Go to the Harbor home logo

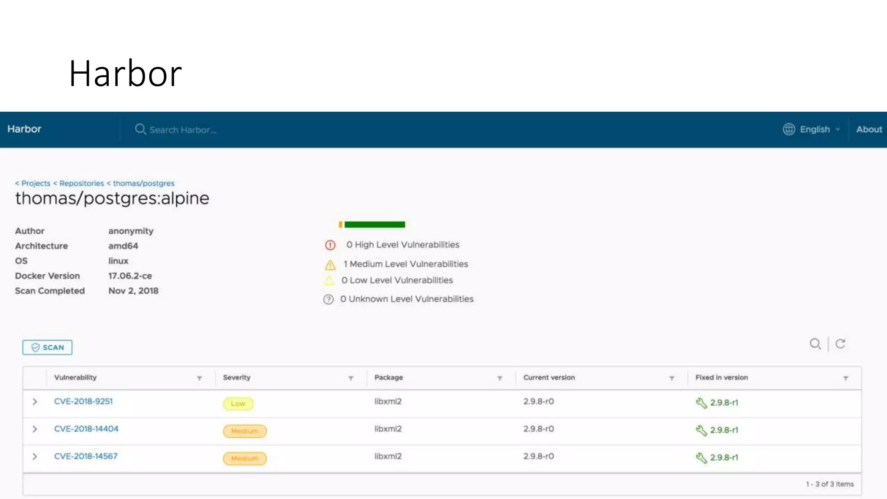(x=24, y=129)
